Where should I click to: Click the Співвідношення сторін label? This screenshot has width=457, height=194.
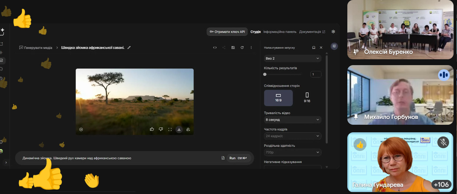point(282,85)
